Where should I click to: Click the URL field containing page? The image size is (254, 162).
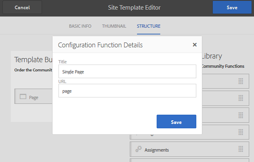point(127,91)
